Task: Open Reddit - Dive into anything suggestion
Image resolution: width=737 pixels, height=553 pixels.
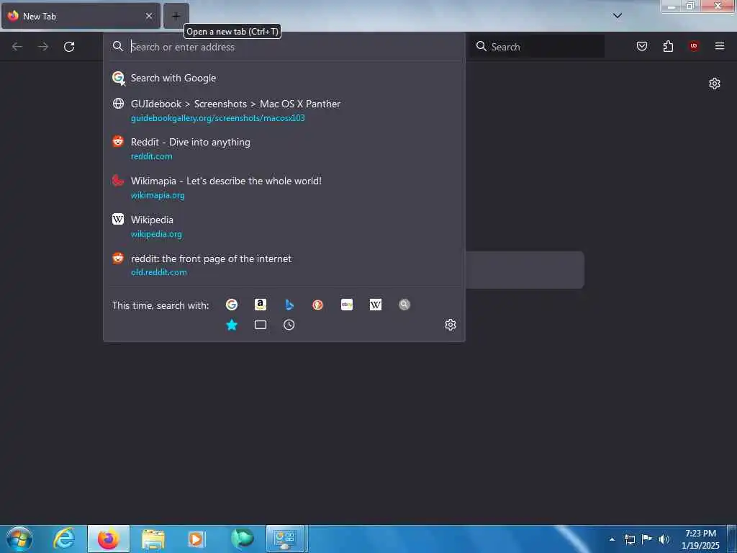Action: click(284, 148)
